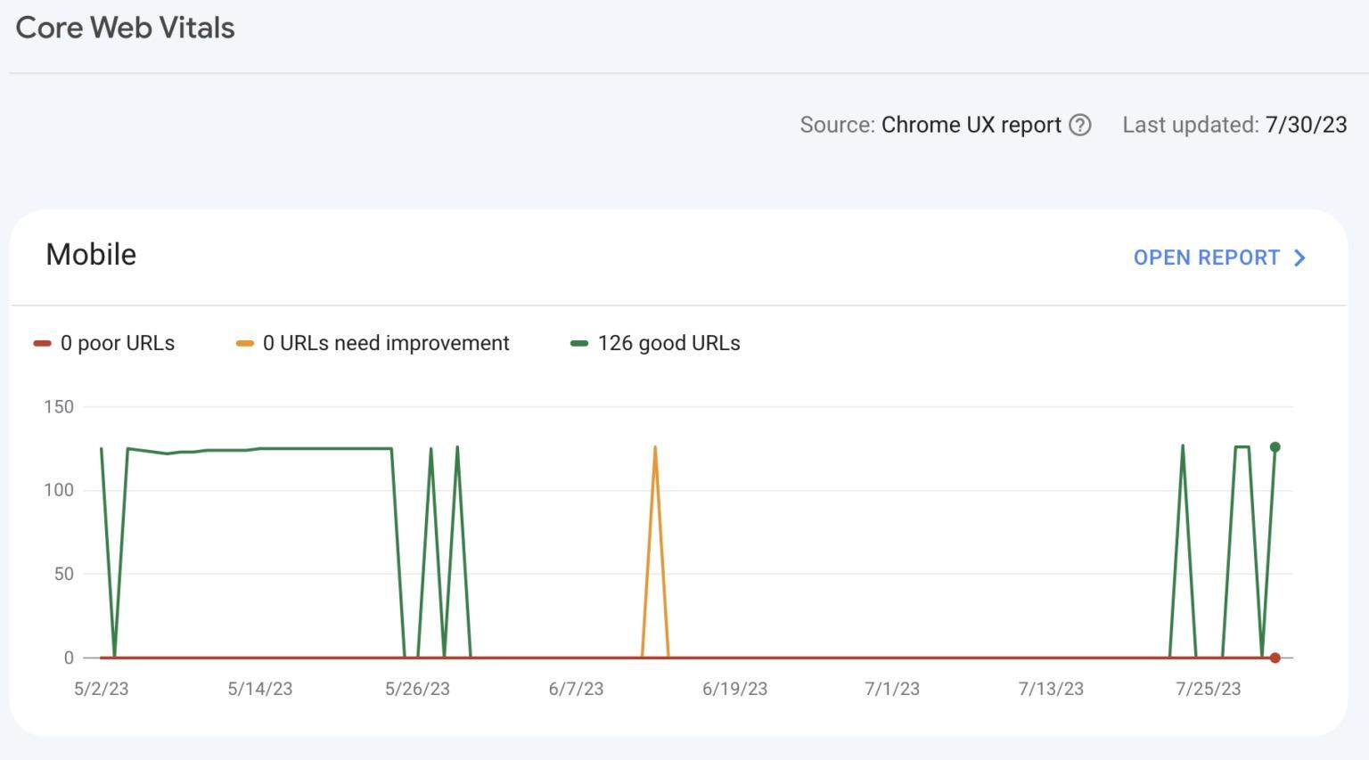The width and height of the screenshot is (1369, 760).
Task: Click the Mobile card heading
Action: point(91,255)
